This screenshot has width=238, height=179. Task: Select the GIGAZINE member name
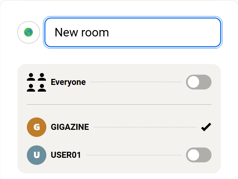[x=70, y=127]
